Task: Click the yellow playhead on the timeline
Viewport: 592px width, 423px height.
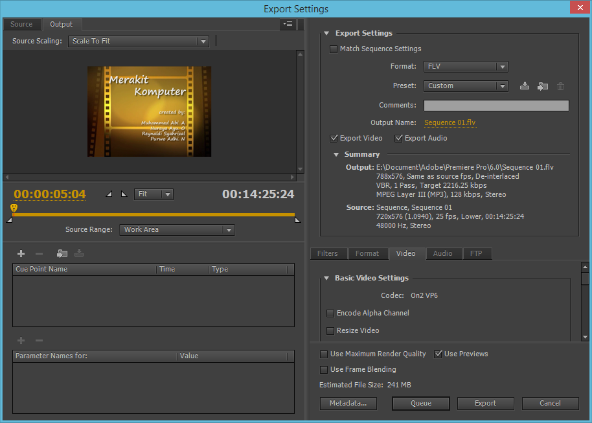Action: (13, 209)
